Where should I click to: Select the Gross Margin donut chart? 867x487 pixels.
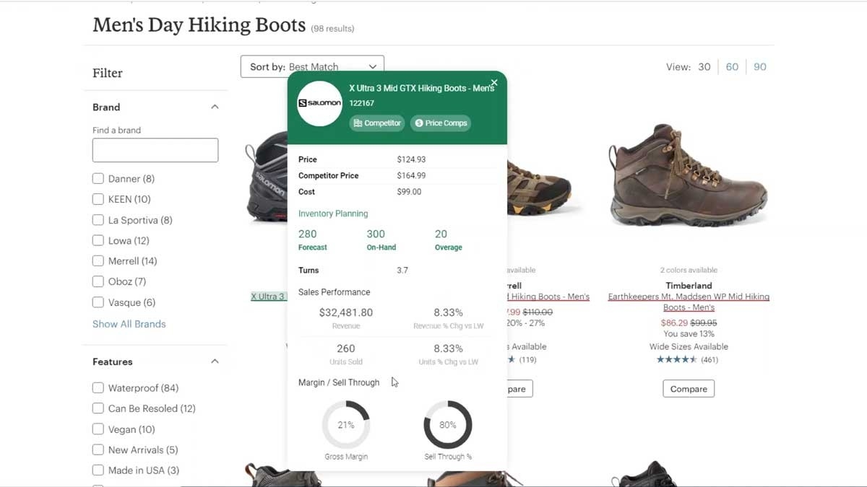click(x=346, y=425)
